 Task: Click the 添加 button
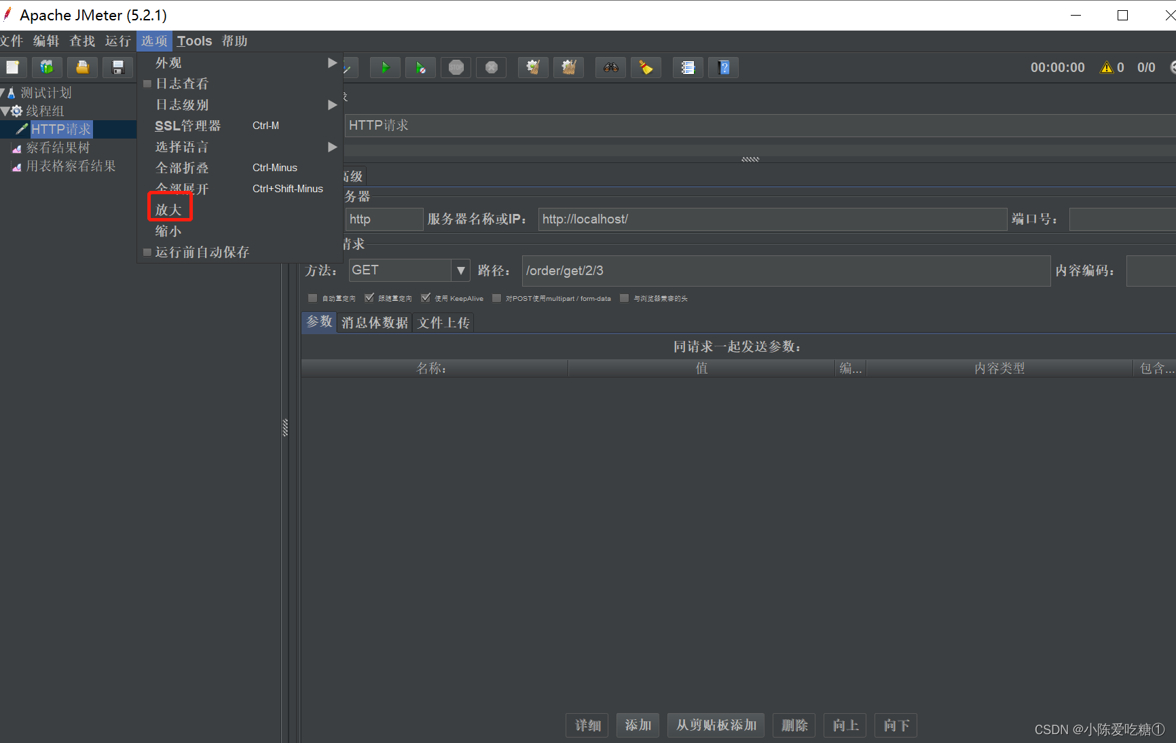[x=638, y=725]
